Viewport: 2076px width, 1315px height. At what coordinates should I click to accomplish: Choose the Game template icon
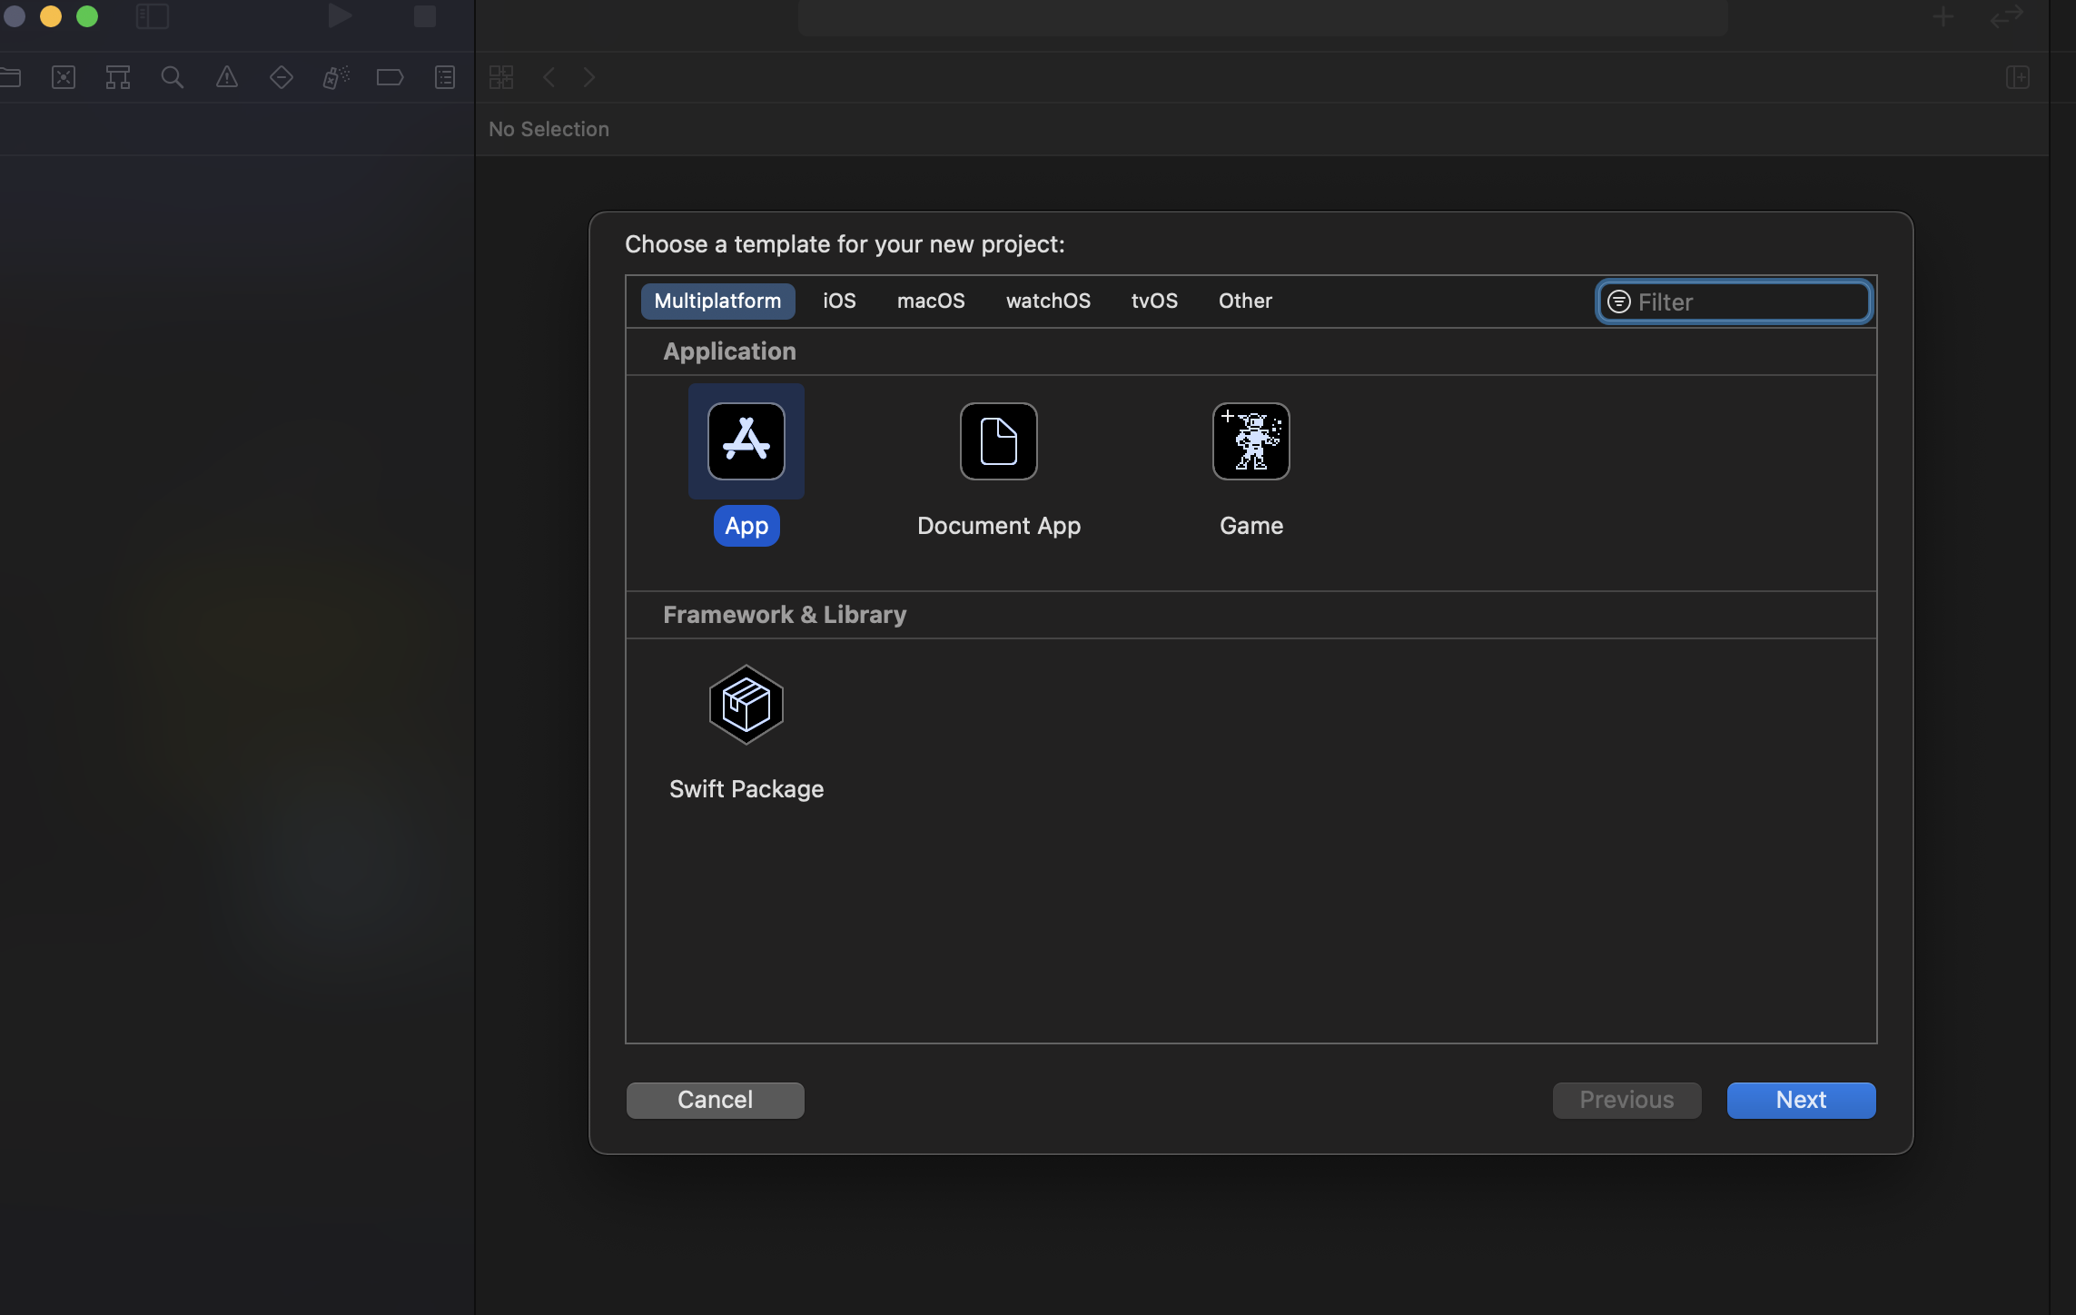click(x=1251, y=441)
